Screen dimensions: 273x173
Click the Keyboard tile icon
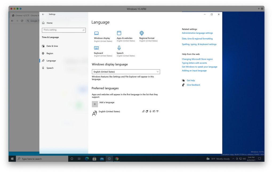pos(96,48)
